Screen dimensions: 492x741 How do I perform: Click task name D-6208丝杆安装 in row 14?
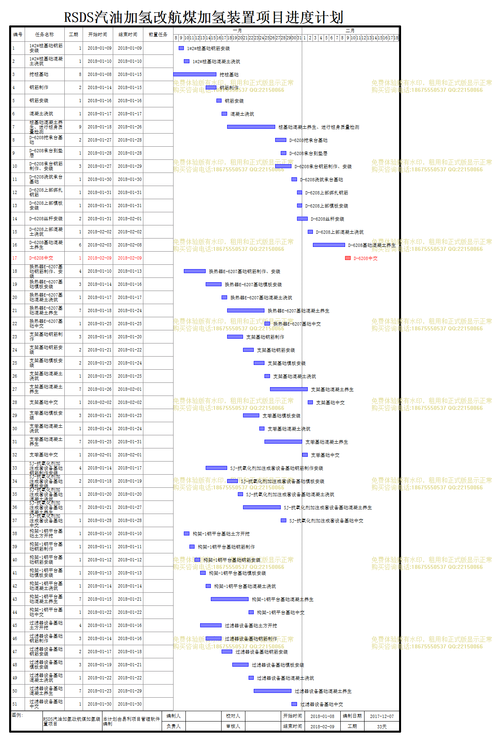[46, 219]
